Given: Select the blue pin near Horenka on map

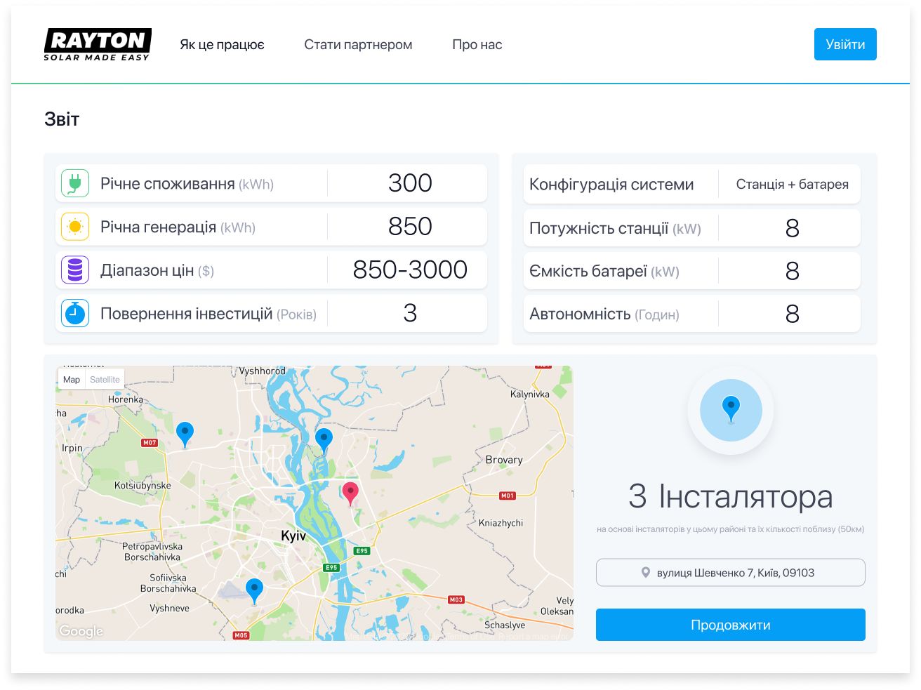Looking at the screenshot, I should pyautogui.click(x=185, y=434).
